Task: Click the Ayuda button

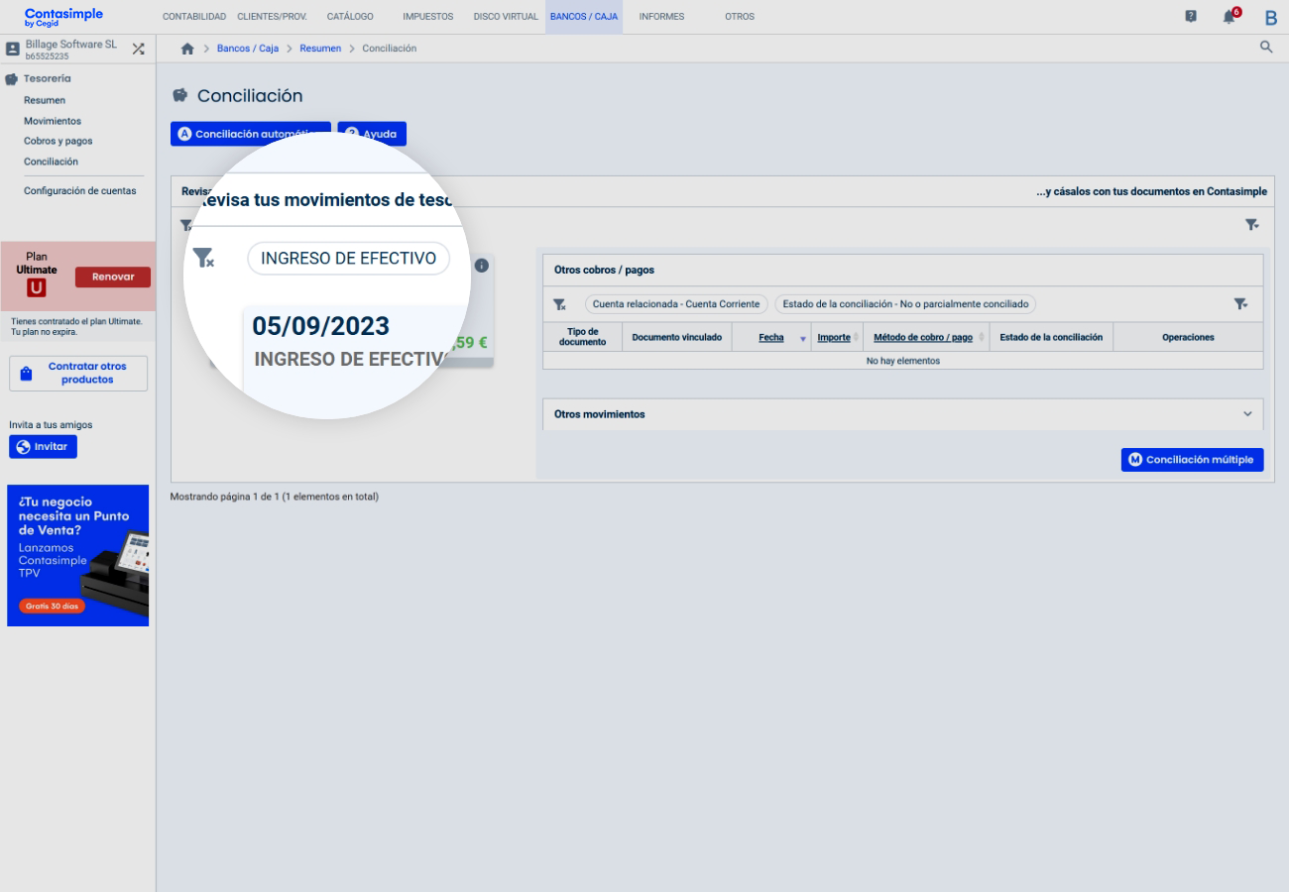Action: coord(372,134)
